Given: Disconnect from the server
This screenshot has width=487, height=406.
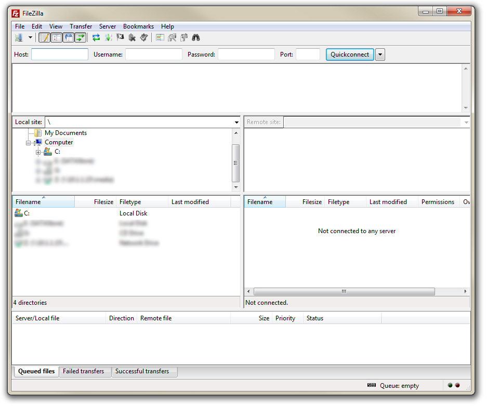Looking at the screenshot, I should pos(131,37).
